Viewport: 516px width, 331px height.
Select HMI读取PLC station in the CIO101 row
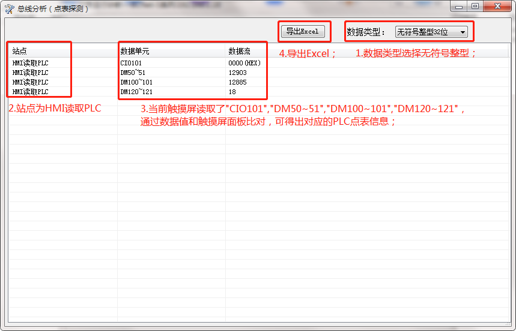click(x=30, y=63)
